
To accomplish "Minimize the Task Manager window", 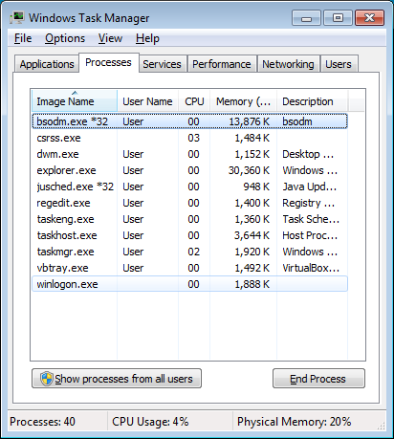I will 306,18.
